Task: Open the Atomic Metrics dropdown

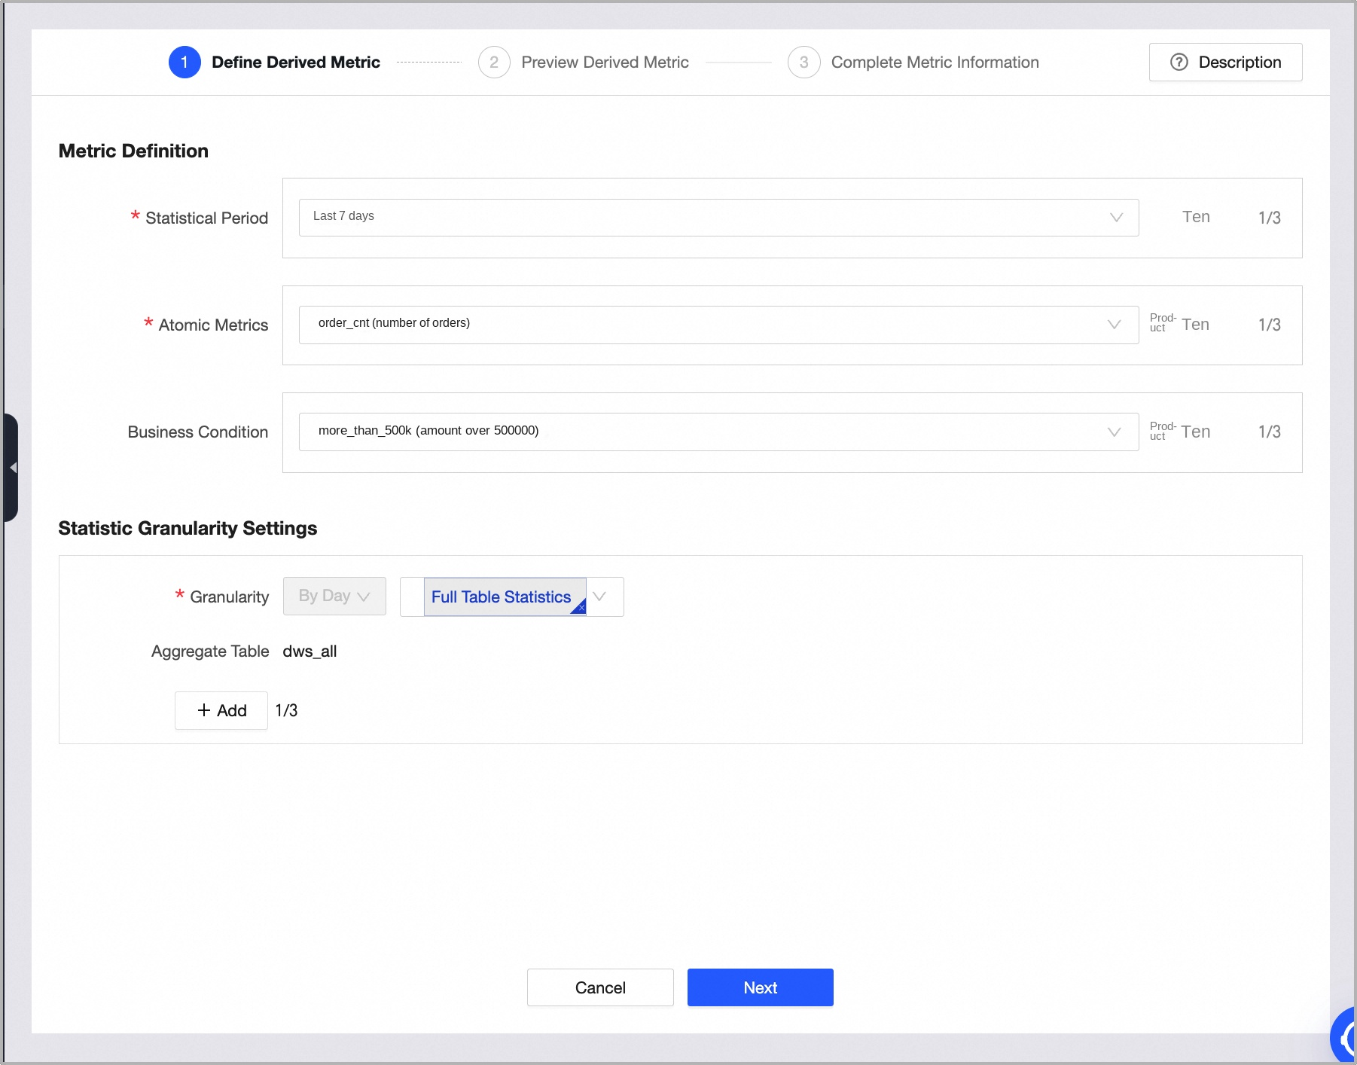Action: [718, 325]
